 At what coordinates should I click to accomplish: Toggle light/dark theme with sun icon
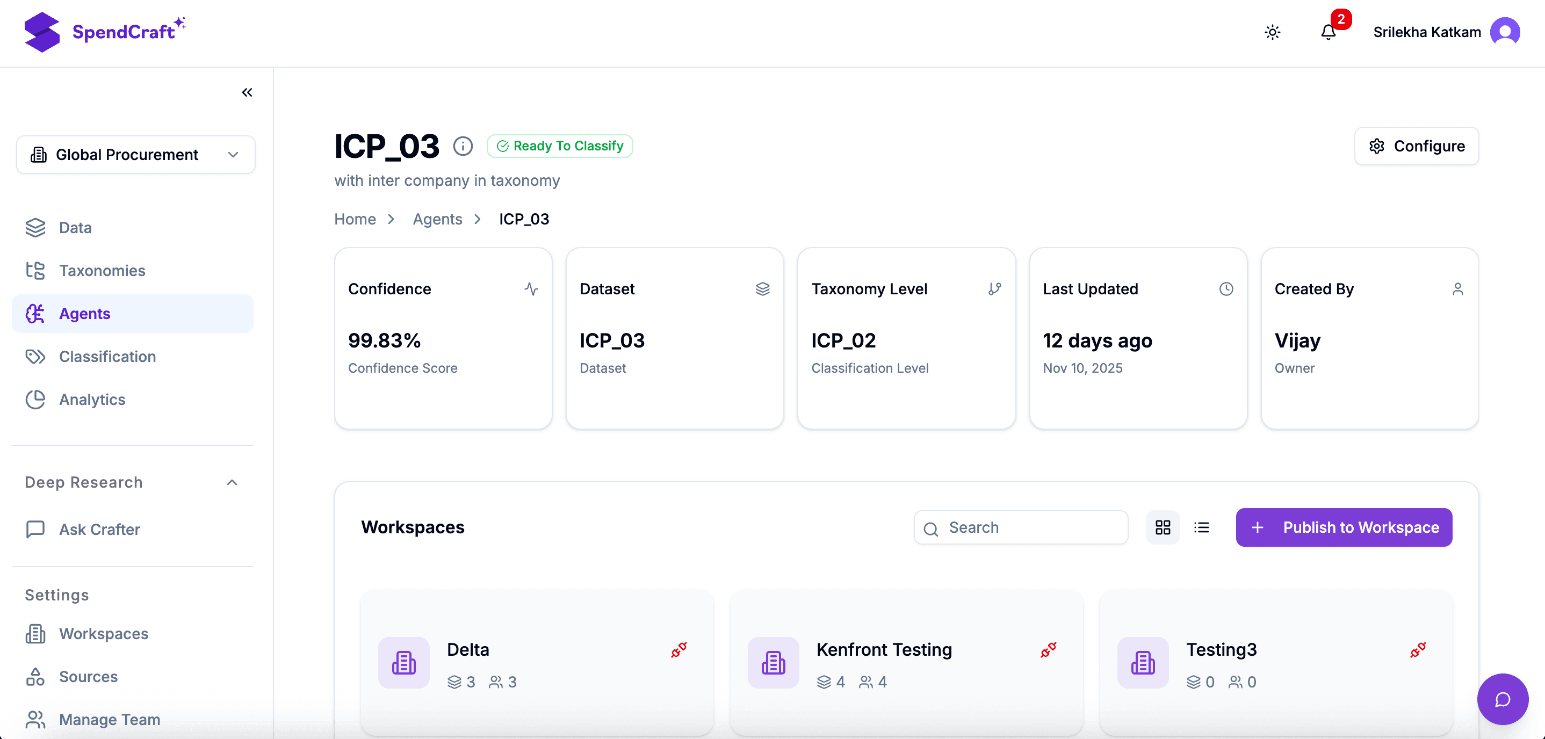pyautogui.click(x=1273, y=32)
